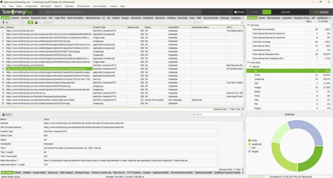Click the add column plus icon
333x178 pixels.
244,27
